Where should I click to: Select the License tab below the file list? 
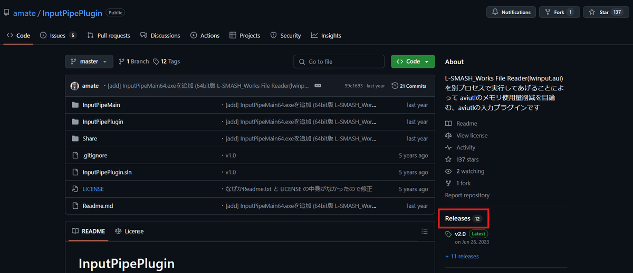[x=129, y=231]
